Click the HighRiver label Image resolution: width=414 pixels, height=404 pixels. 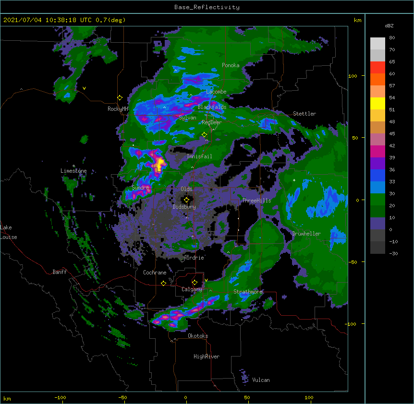pos(207,356)
